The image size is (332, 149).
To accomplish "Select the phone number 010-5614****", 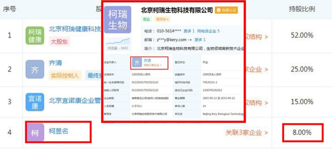I will click(x=169, y=31).
